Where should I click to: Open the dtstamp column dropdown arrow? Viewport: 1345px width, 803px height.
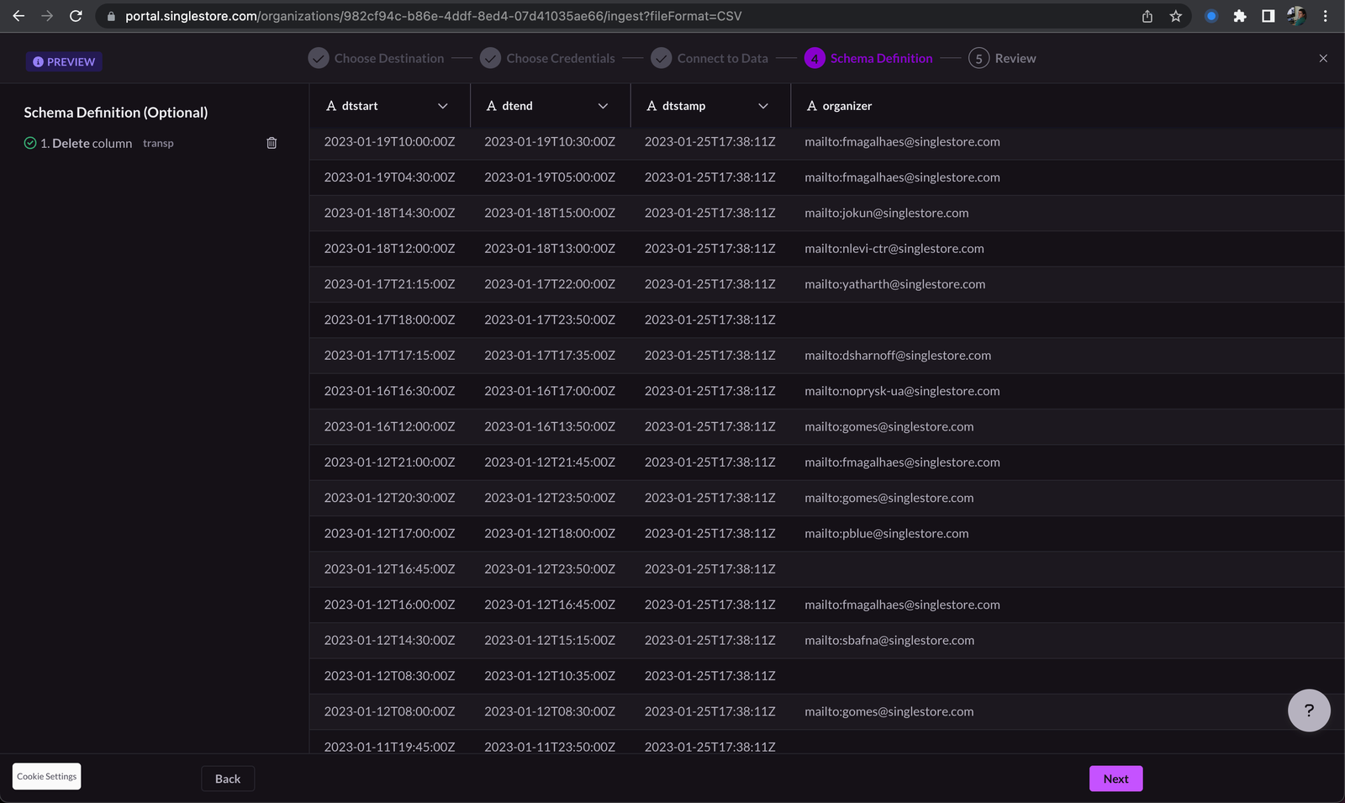tap(763, 106)
